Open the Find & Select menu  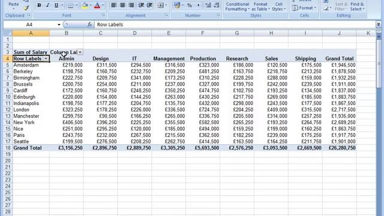click(357, 7)
